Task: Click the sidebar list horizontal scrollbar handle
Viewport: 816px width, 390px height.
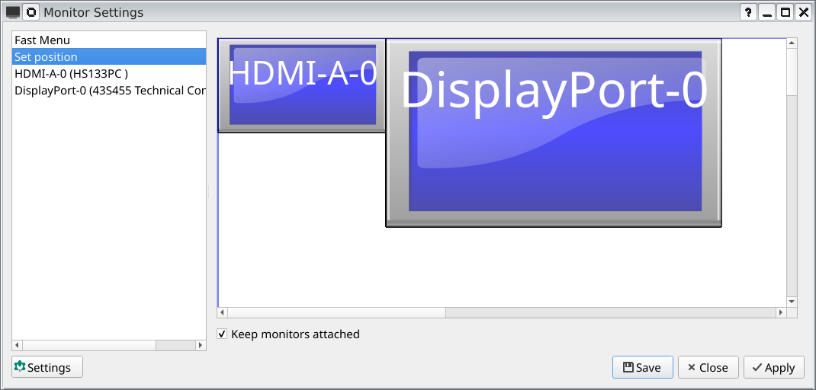Action: [89, 345]
